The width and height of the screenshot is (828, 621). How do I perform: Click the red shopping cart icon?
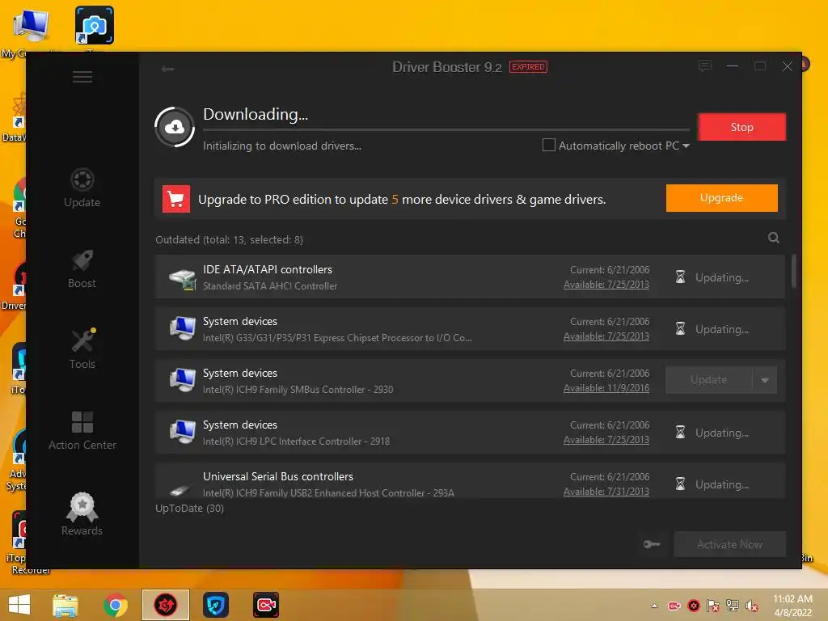pos(175,199)
